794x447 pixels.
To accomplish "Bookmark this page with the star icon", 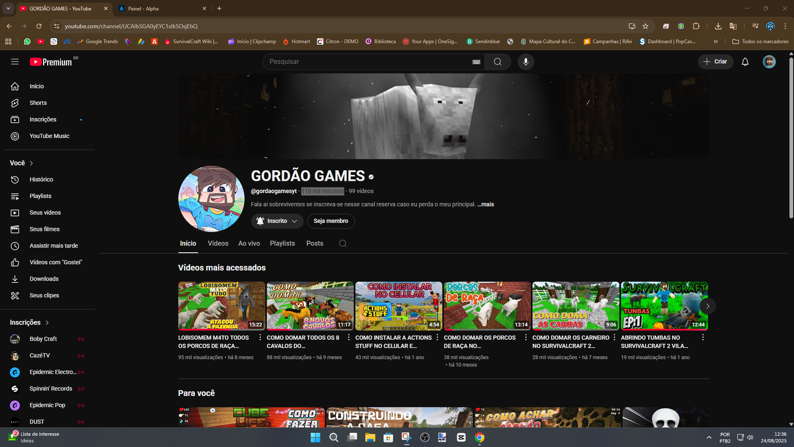I will 645,26.
